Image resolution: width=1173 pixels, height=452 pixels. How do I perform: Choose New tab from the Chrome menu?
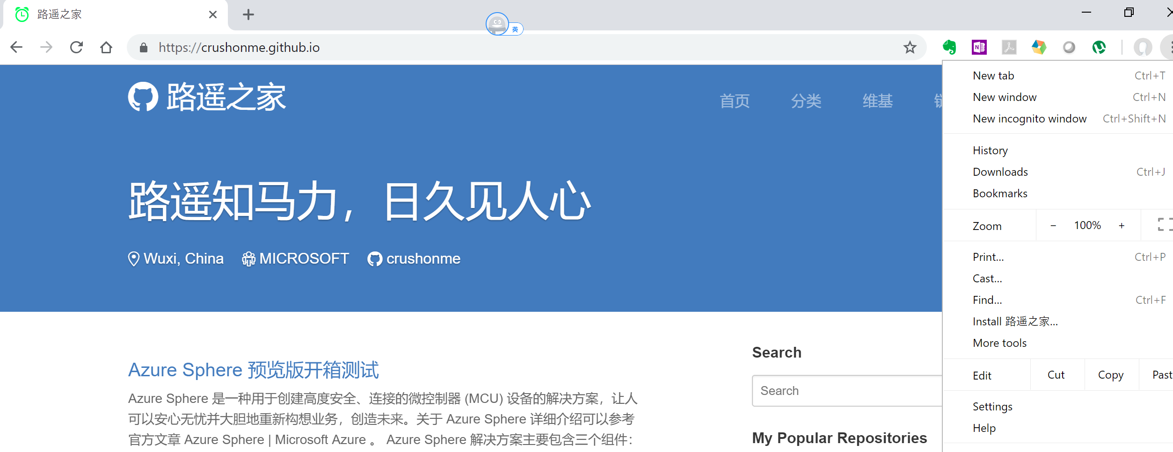1058,76
